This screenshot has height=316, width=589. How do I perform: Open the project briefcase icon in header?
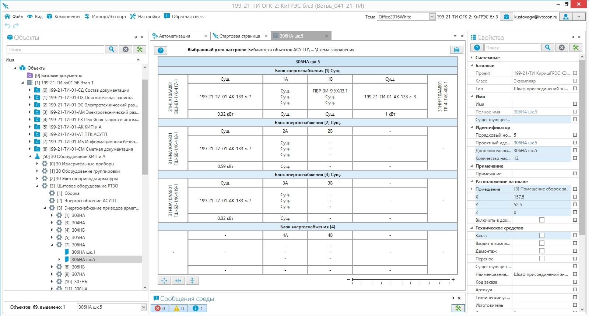(x=506, y=17)
